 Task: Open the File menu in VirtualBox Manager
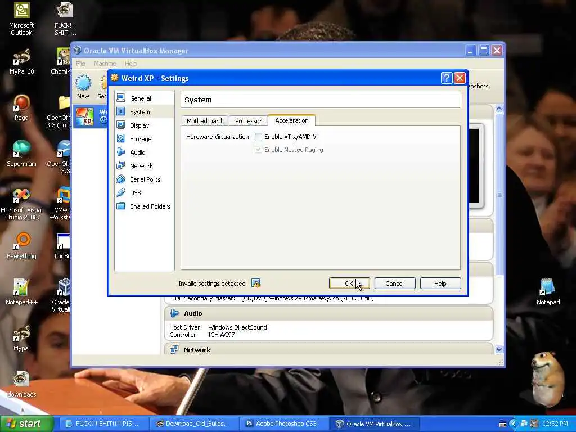80,64
